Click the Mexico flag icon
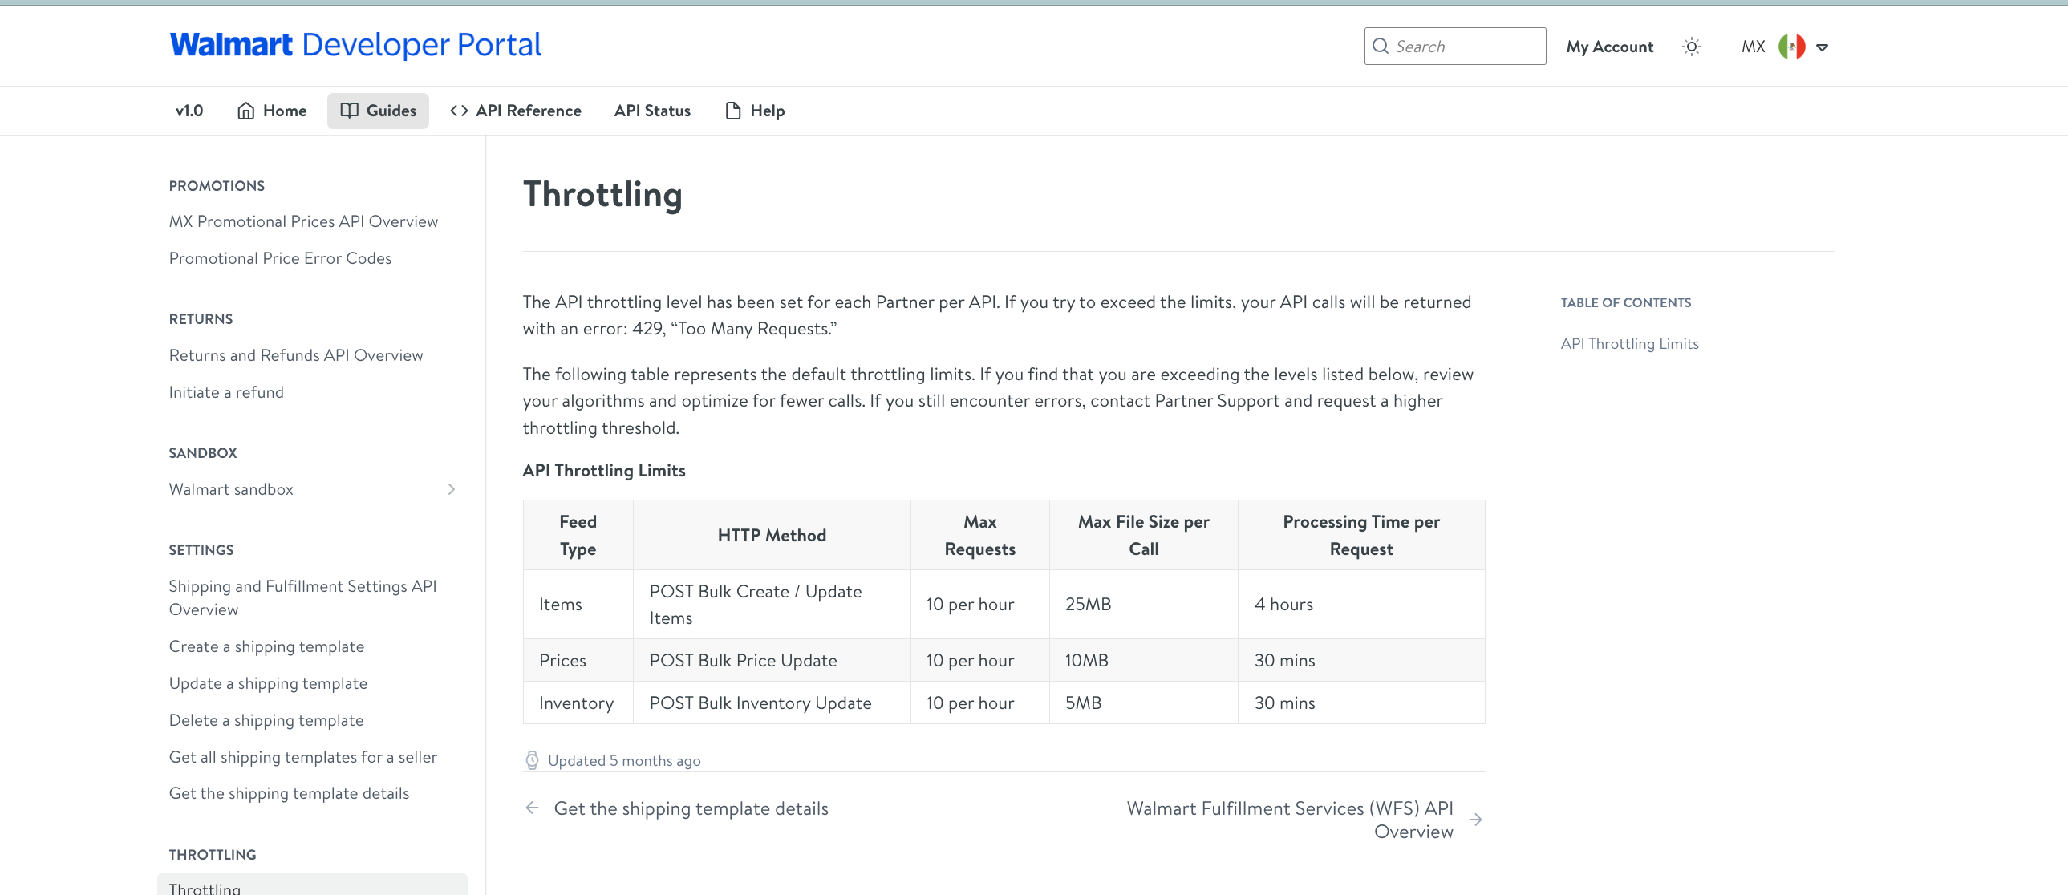2068x895 pixels. coord(1791,47)
